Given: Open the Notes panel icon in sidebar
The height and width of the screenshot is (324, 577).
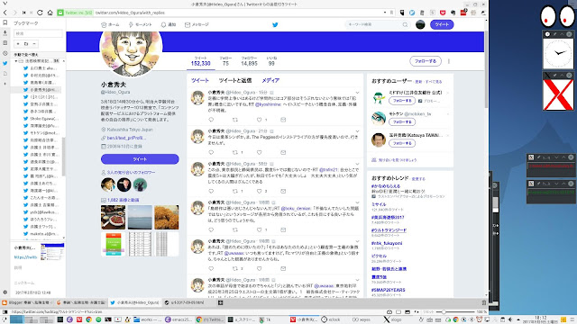Looking at the screenshot, I should (5, 43).
